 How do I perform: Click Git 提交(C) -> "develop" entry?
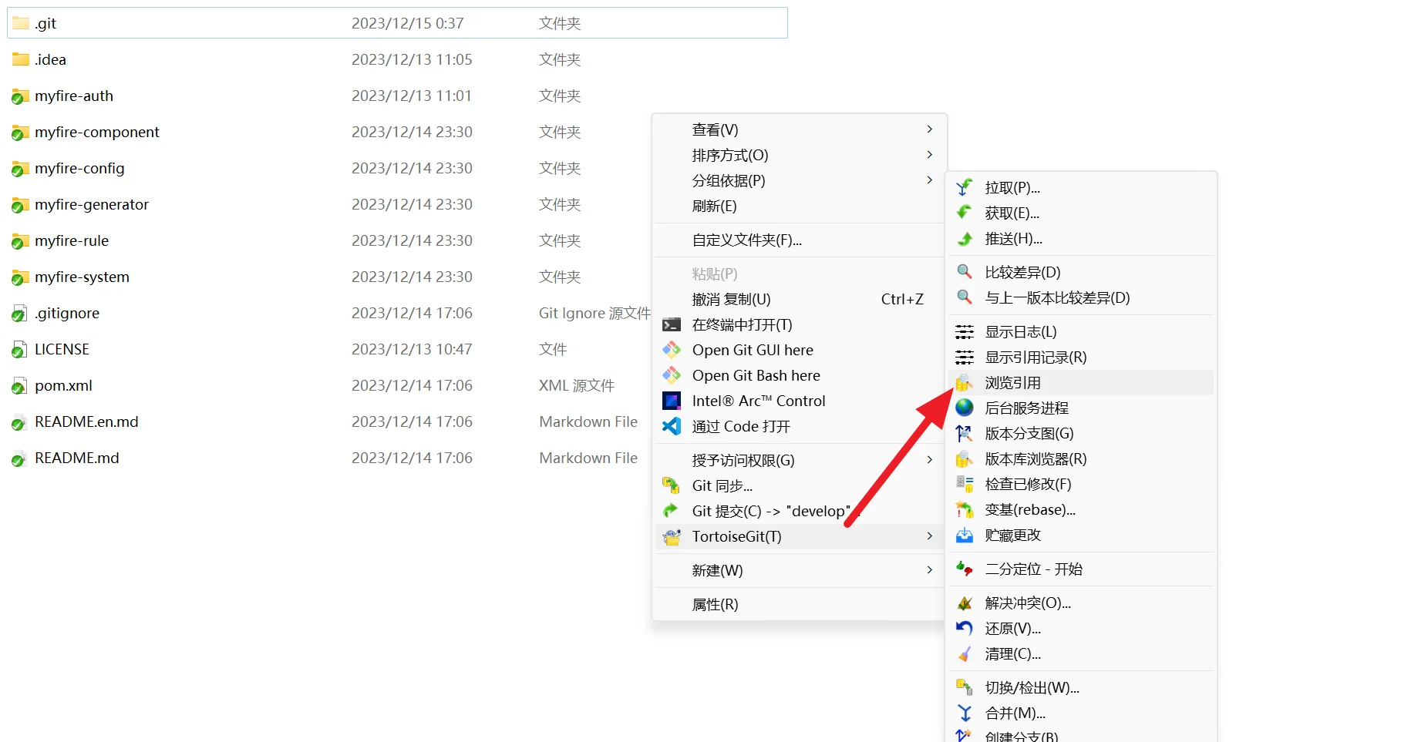771,511
